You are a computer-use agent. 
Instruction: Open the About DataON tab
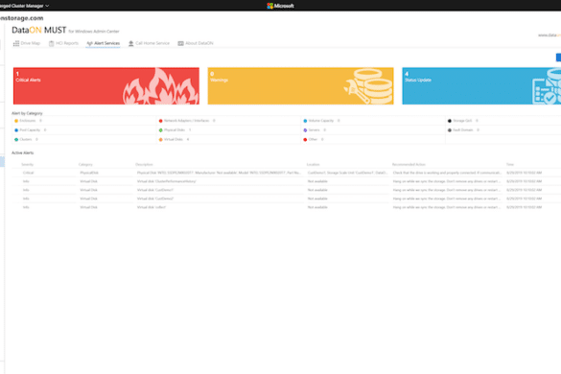pos(196,43)
